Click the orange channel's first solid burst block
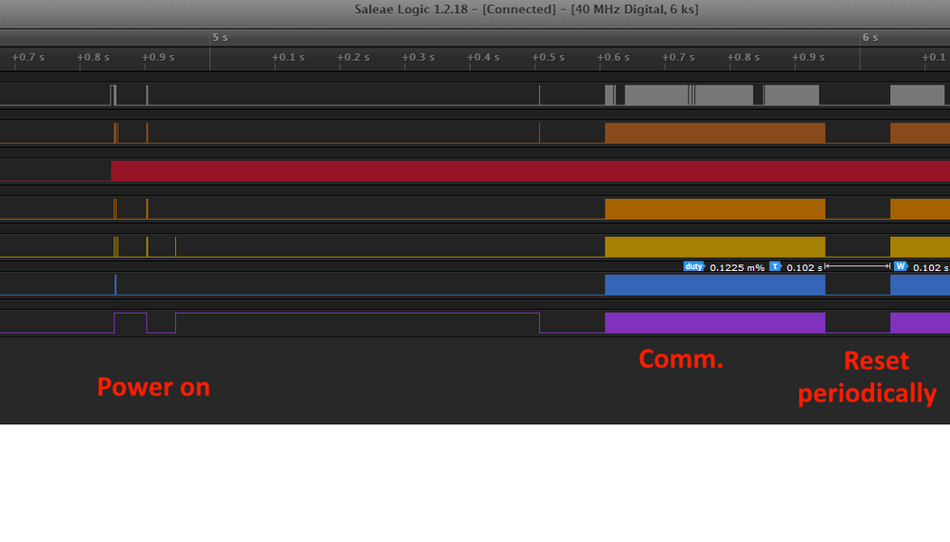950x542 pixels. (715, 209)
